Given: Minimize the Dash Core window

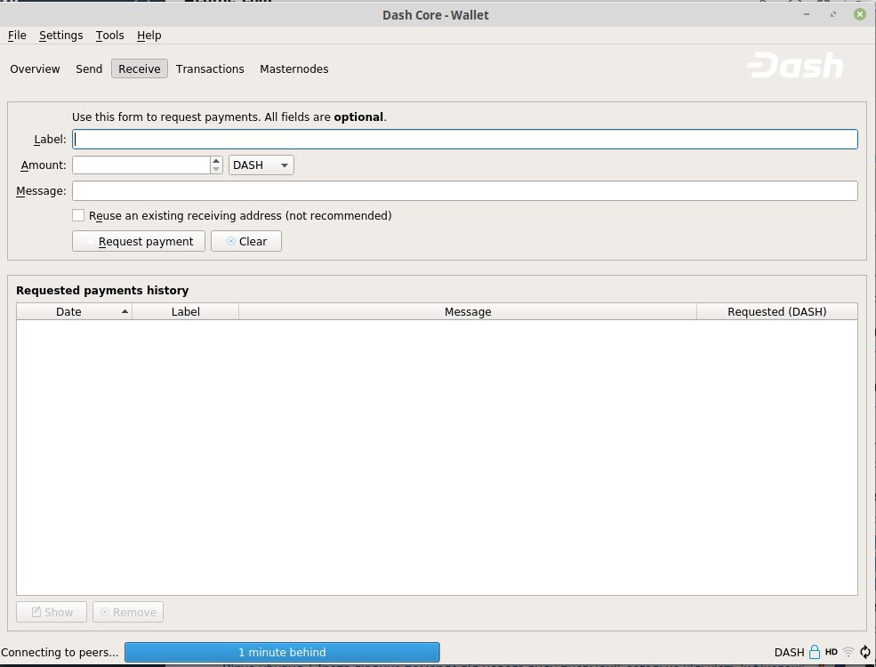Looking at the screenshot, I should click(806, 14).
